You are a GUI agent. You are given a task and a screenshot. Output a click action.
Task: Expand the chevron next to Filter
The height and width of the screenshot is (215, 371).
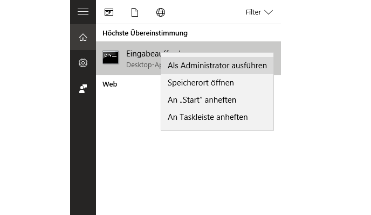[x=269, y=12]
